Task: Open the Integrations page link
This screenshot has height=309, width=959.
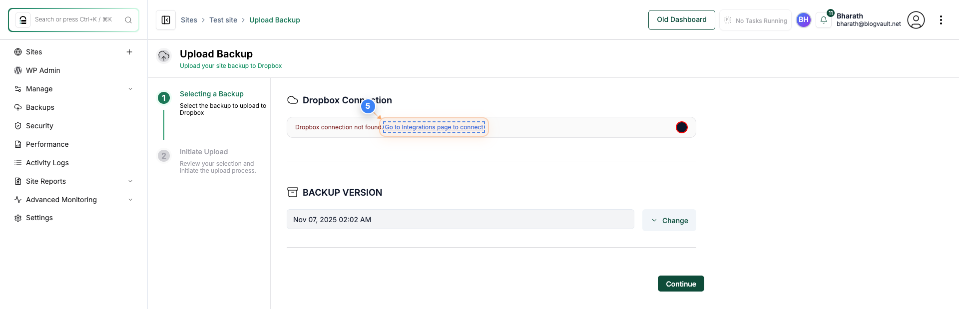Action: pyautogui.click(x=434, y=127)
